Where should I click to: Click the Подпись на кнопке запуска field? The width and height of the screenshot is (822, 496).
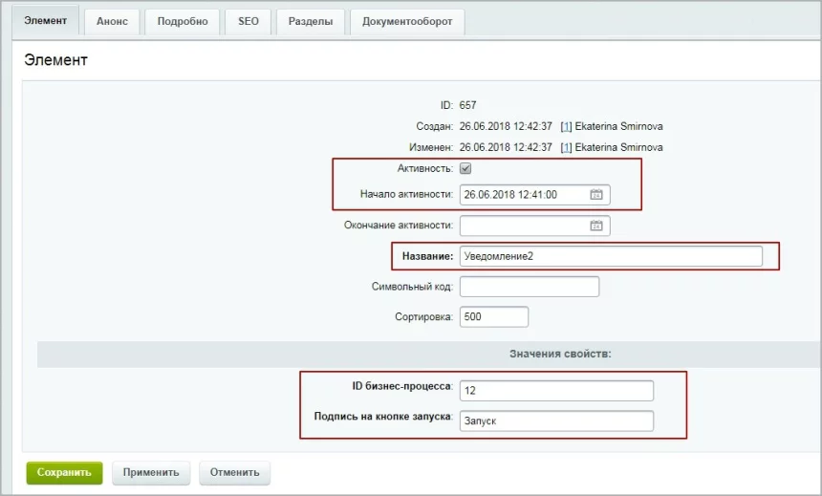[555, 421]
